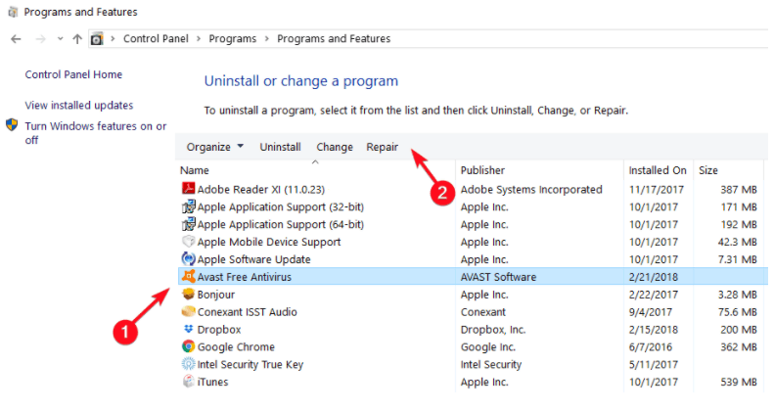Click Apple Mobile Device Support icon
The height and width of the screenshot is (411, 774).
click(x=188, y=242)
